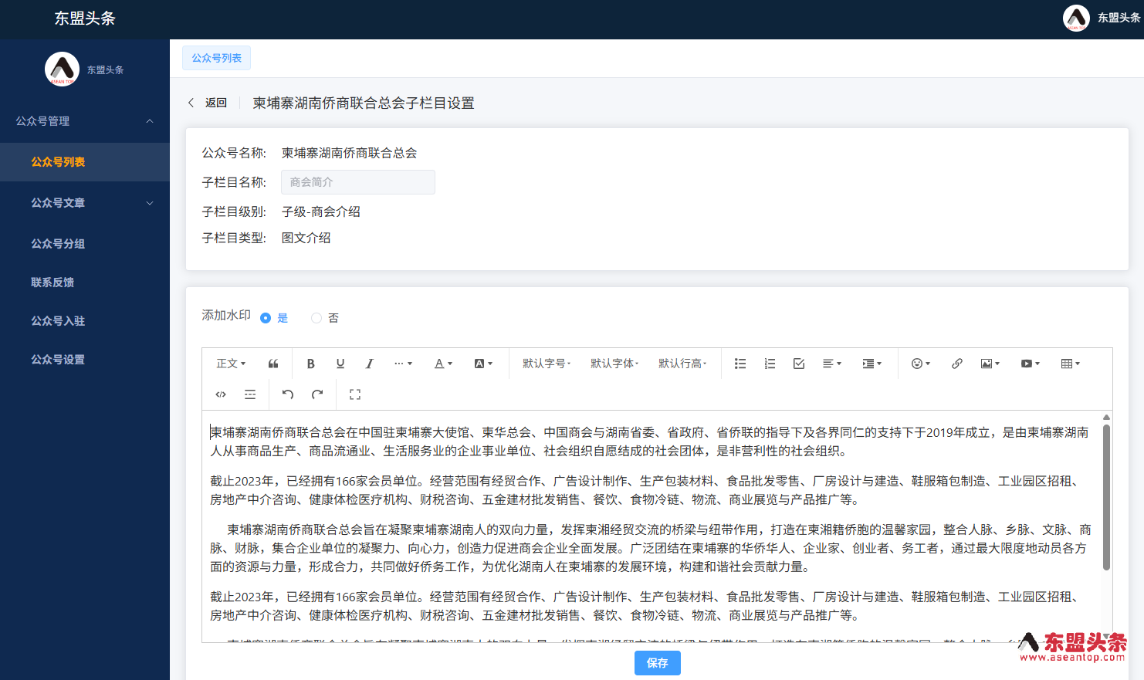Undo the last edit

click(x=288, y=394)
